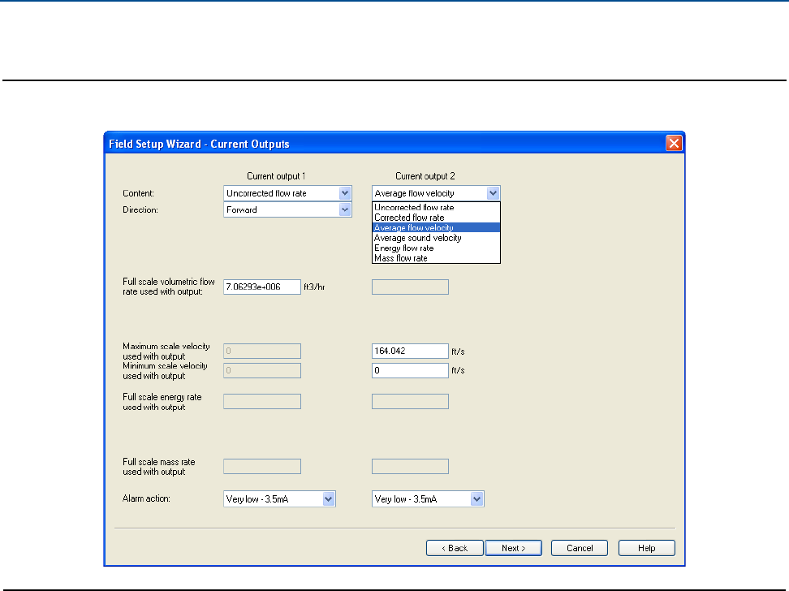The image size is (789, 591).
Task: Click Full scale volumetric flow rate field
Action: (x=261, y=287)
